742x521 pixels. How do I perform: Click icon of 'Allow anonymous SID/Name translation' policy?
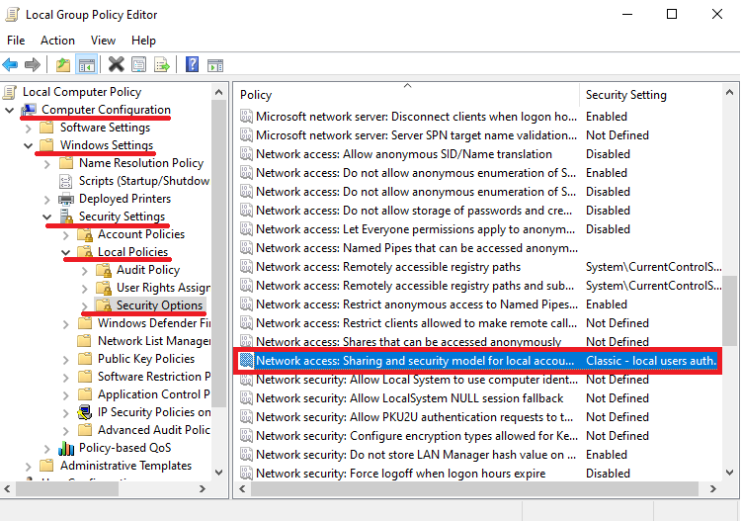tap(246, 154)
